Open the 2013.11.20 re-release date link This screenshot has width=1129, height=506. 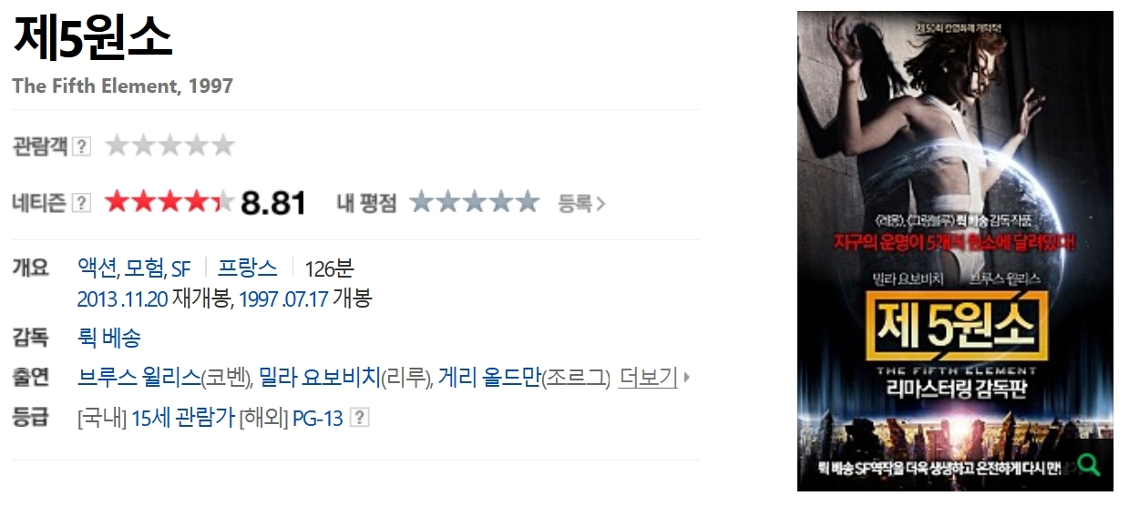[x=123, y=299]
